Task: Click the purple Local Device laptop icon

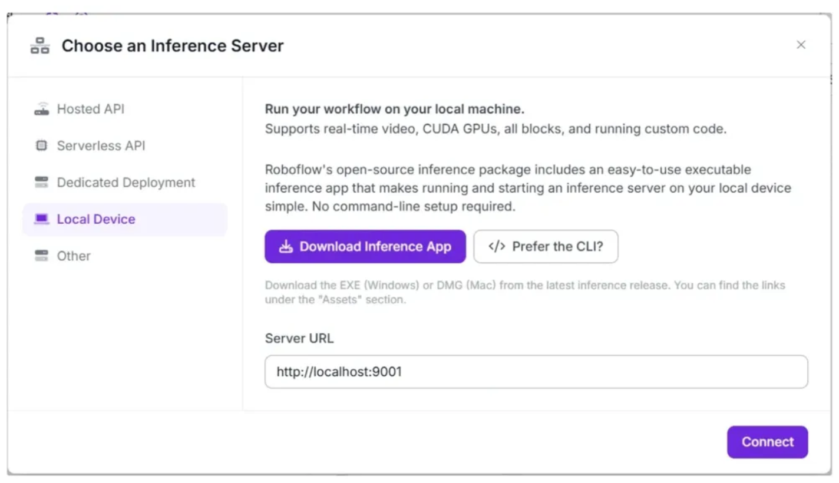Action: (41, 219)
